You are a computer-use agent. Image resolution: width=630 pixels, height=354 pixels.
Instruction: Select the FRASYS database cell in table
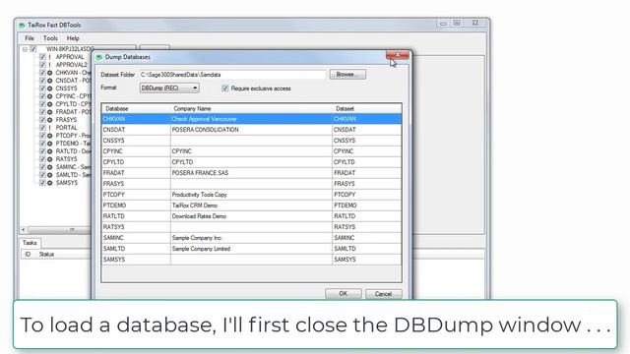[136, 184]
